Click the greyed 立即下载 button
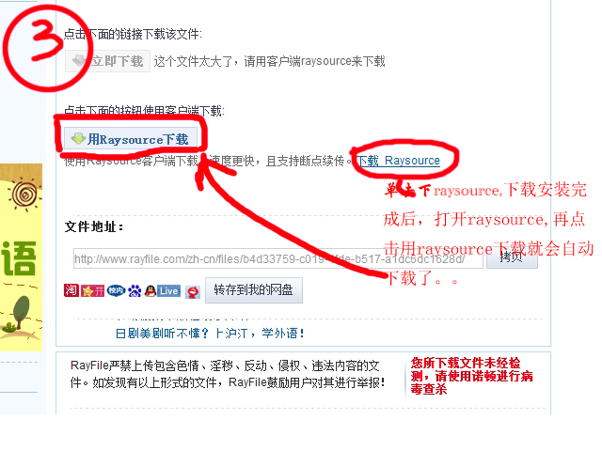Screen dimensions: 602x451 pyautogui.click(x=107, y=61)
